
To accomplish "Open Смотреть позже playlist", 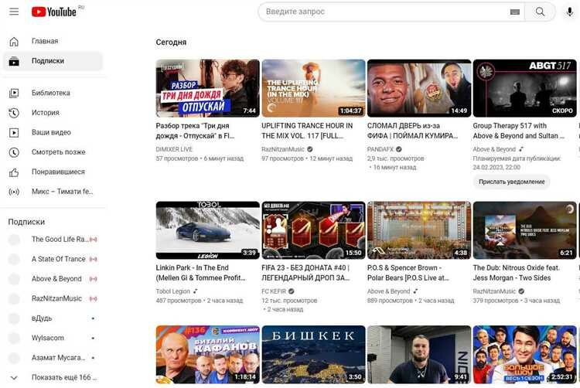I will (58, 152).
